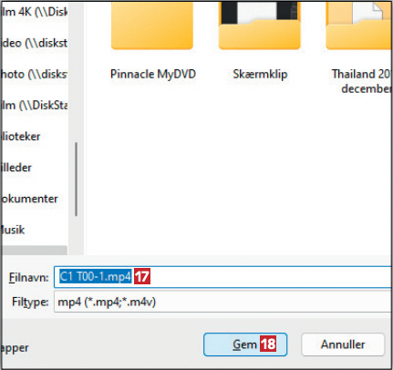Cancel the dialog with Annuller
Viewport: 393px width, 370px height.
tap(343, 344)
